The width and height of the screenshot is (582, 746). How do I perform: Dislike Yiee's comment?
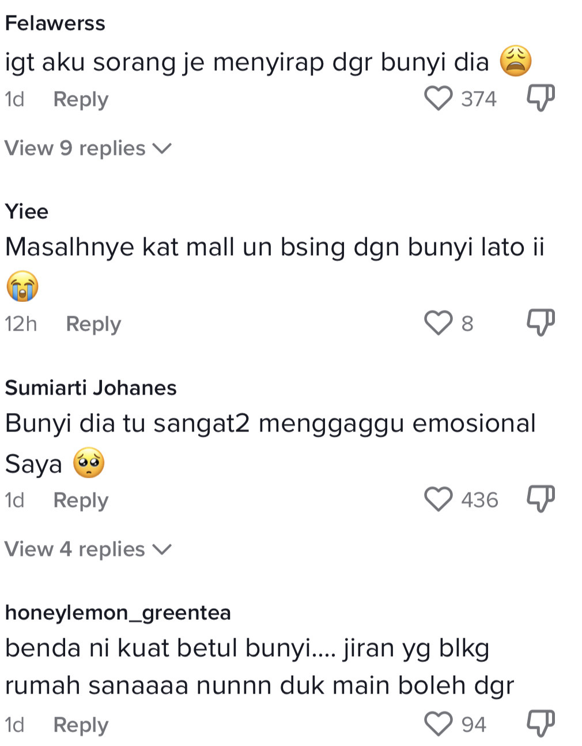[541, 323]
